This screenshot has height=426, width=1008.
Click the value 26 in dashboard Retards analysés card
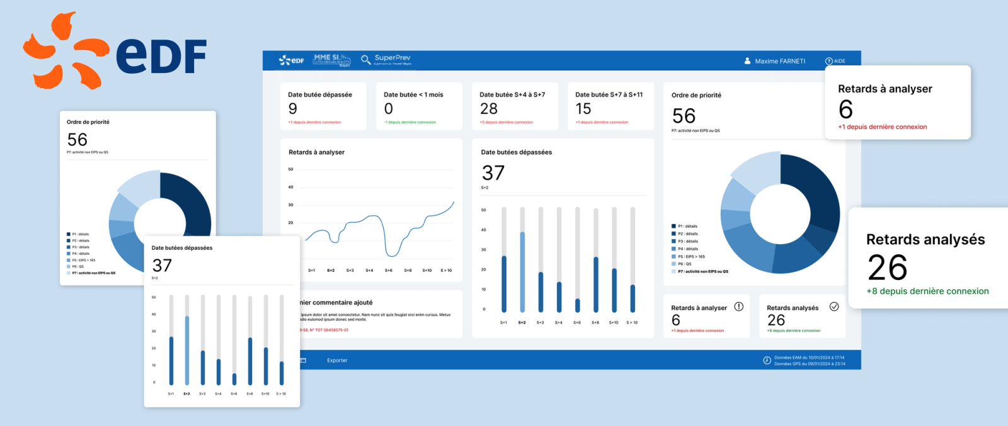tap(776, 320)
